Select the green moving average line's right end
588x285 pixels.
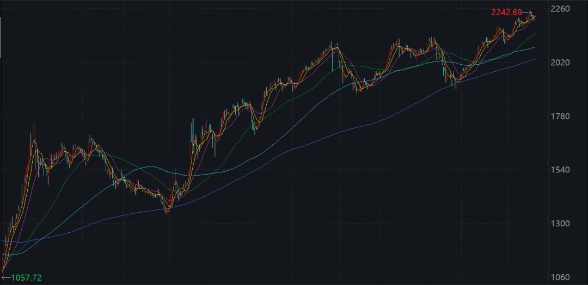click(535, 33)
